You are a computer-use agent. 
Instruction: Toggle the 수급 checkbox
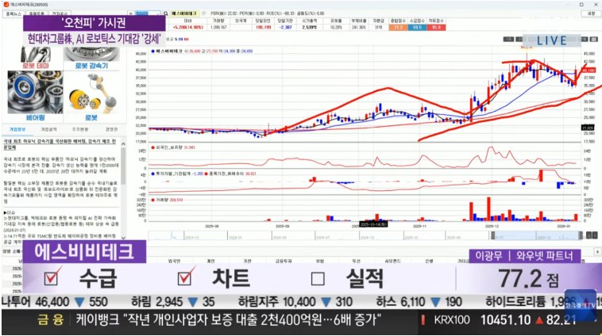pyautogui.click(x=52, y=278)
